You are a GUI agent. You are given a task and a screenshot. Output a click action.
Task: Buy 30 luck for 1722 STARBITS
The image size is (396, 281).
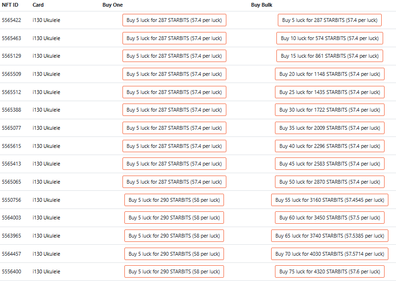329,110
